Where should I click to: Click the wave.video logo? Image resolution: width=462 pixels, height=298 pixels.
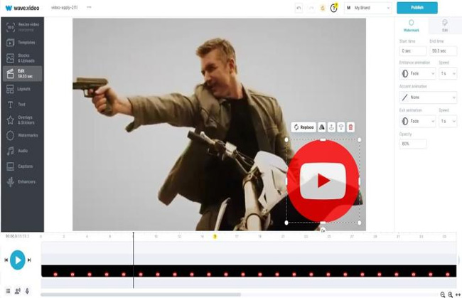pos(23,8)
